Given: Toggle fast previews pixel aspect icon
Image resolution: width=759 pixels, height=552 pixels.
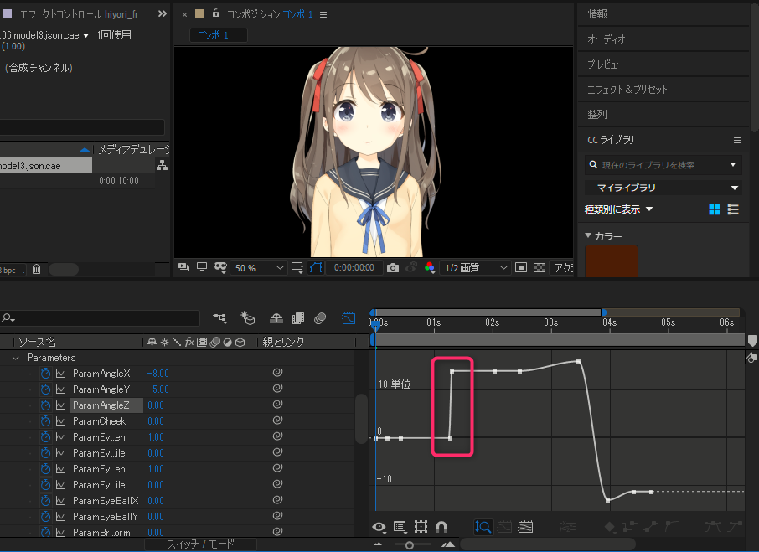Looking at the screenshot, I should 521,267.
